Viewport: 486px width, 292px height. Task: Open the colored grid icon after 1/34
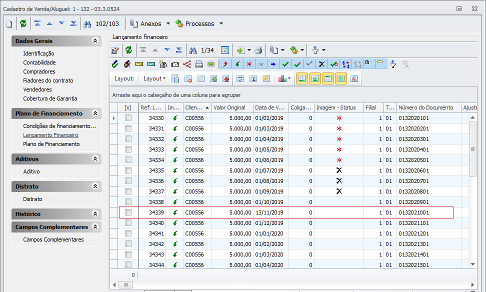tap(225, 50)
